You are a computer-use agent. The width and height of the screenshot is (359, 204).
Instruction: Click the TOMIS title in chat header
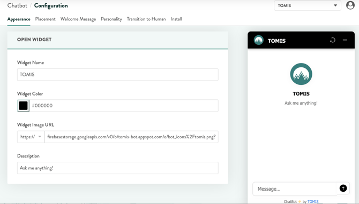pos(276,41)
